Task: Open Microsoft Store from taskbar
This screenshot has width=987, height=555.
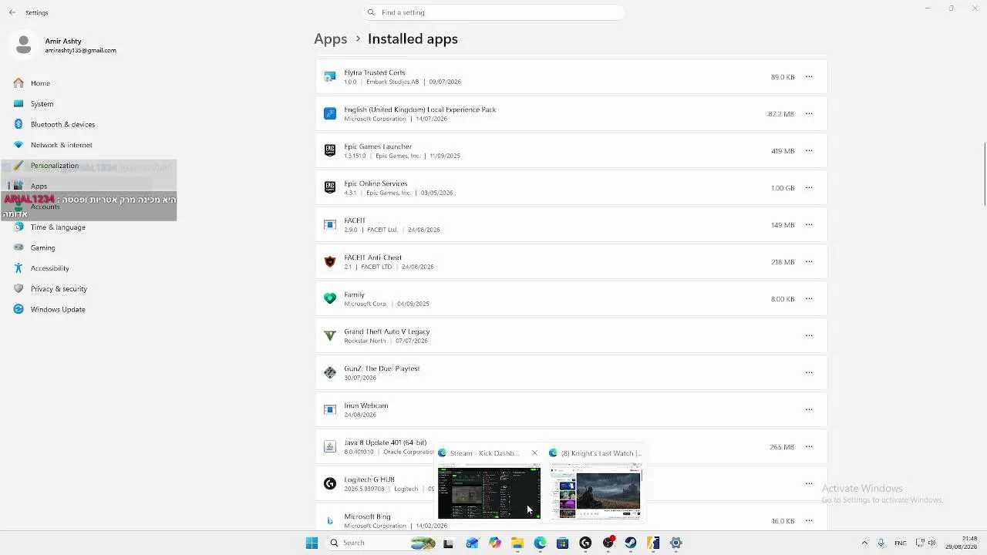Action: pyautogui.click(x=563, y=543)
